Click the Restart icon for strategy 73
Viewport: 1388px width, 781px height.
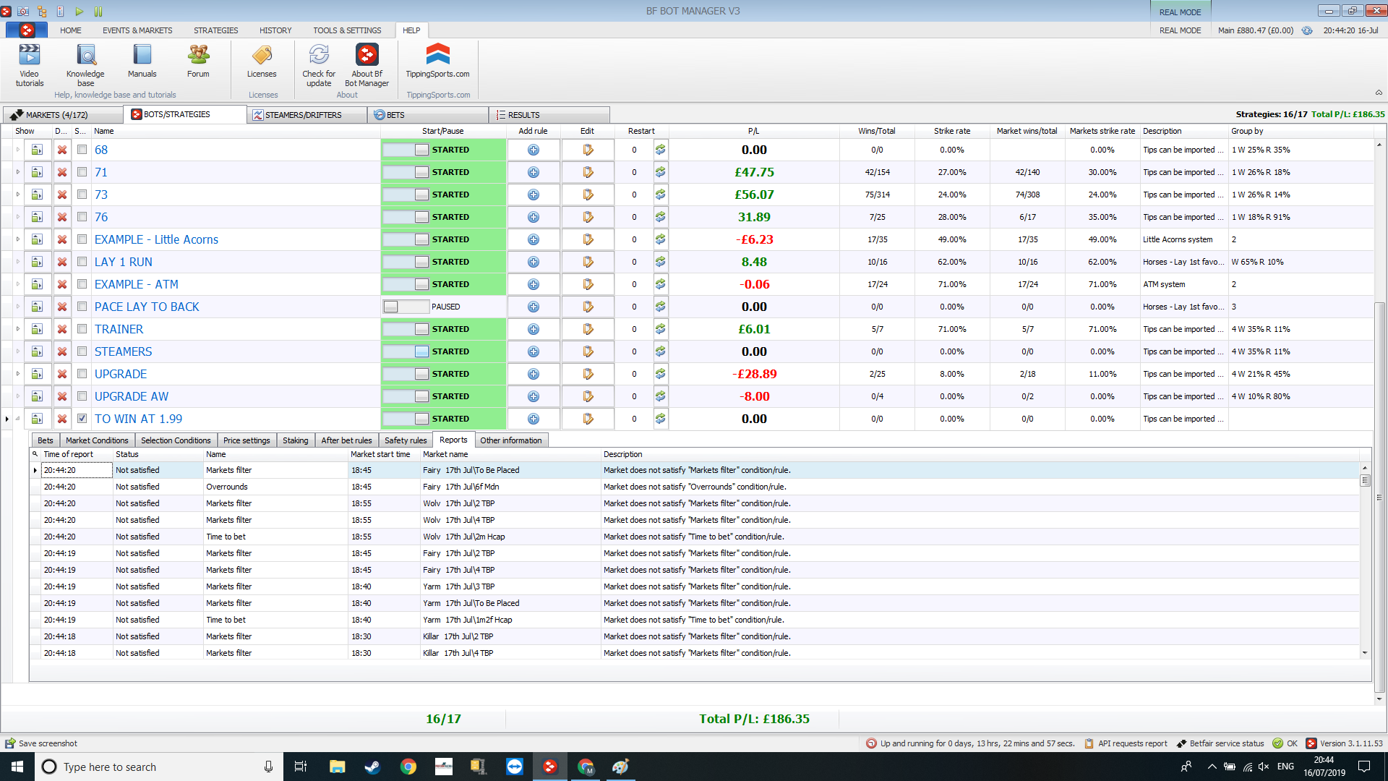tap(660, 195)
